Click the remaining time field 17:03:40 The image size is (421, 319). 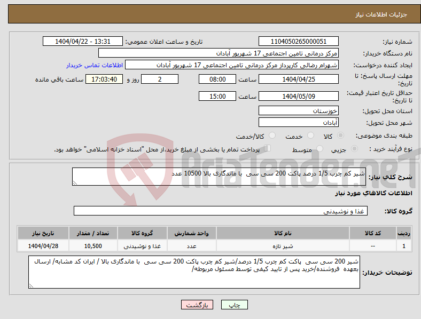pyautogui.click(x=104, y=79)
